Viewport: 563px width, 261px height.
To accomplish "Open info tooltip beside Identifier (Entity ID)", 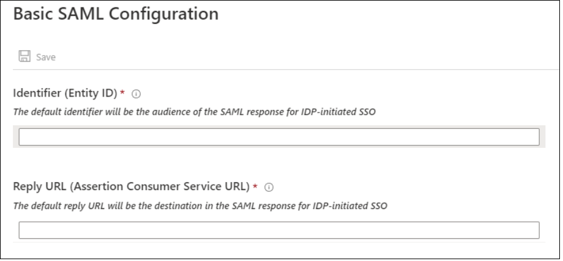I will pos(136,94).
